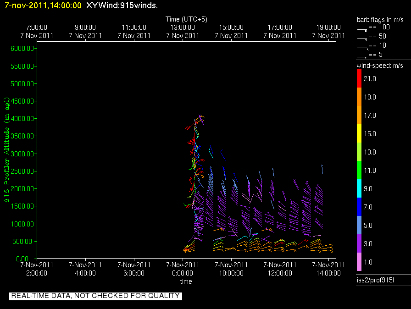
Task: Select the cyan 9.0 wind-speed color
Action: (x=359, y=188)
